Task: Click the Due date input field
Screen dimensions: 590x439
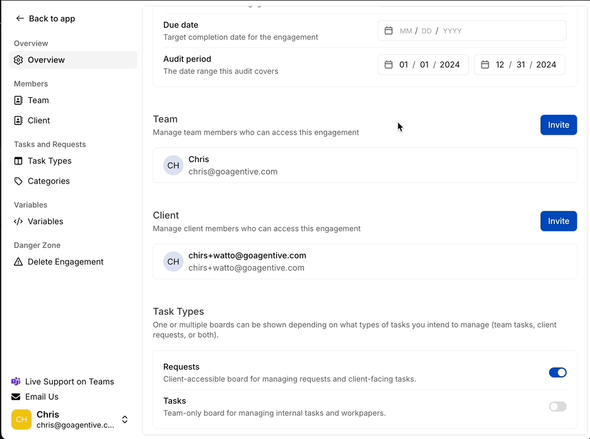Action: point(479,31)
